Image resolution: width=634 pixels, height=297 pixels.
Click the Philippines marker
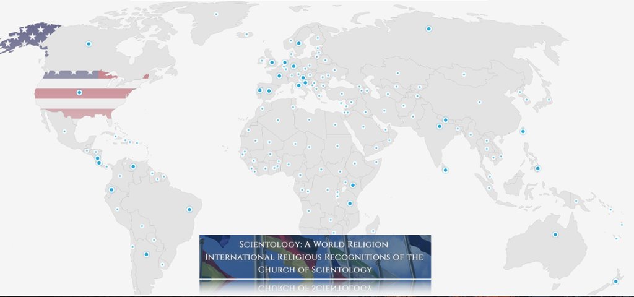537,168
